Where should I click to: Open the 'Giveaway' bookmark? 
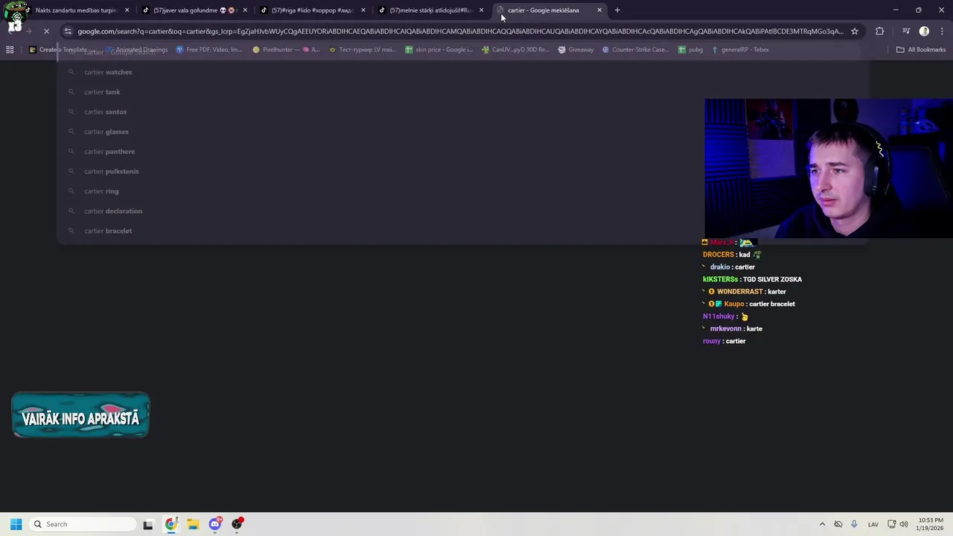(x=576, y=50)
